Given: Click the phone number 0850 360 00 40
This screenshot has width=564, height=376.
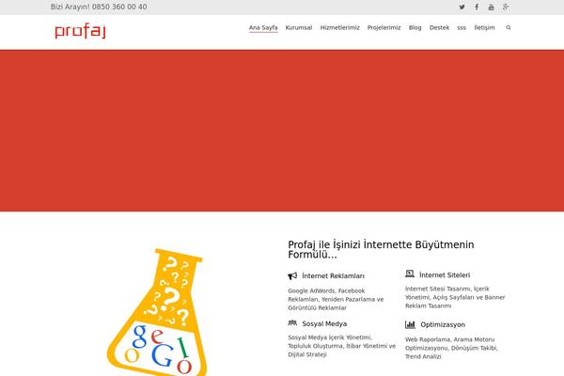Looking at the screenshot, I should coord(119,7).
